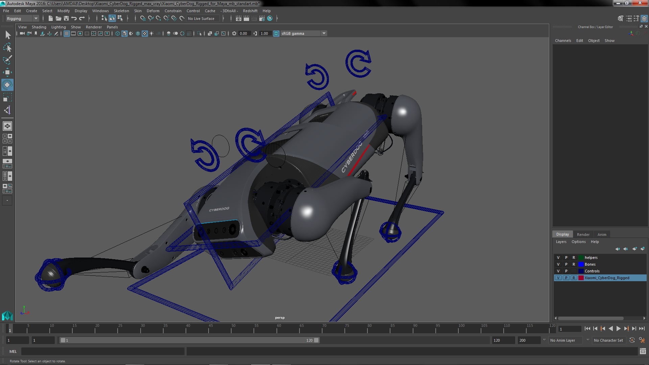The image size is (649, 365).
Task: Toggle visibility of Controls layer
Action: (558, 271)
